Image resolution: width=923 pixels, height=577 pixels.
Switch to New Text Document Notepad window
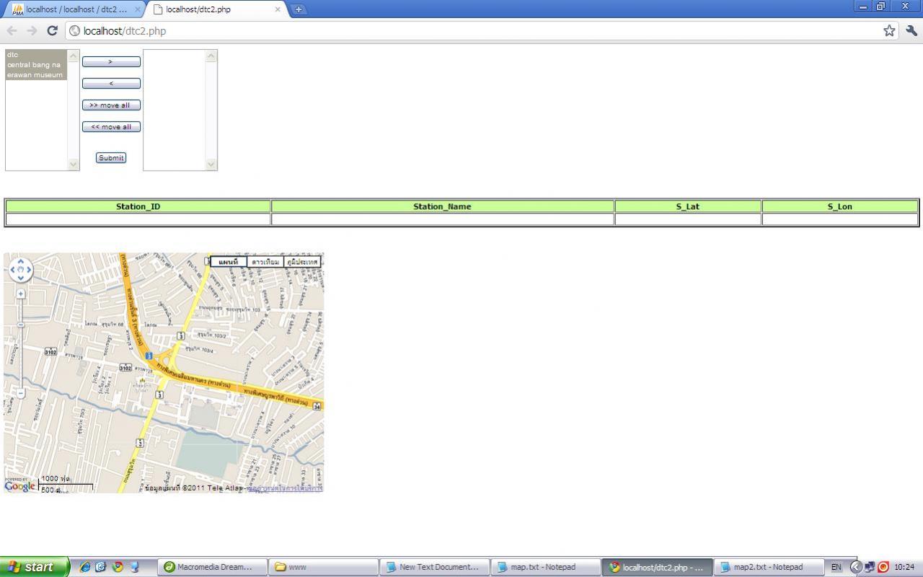tap(435, 567)
